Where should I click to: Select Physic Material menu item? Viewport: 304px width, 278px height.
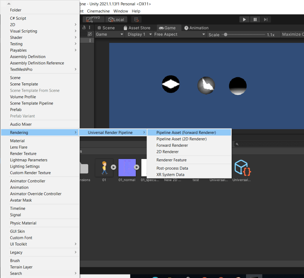coord(40,223)
